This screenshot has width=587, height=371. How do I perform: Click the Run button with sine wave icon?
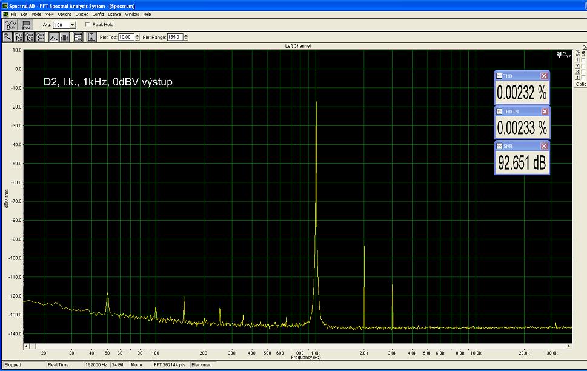[10, 25]
